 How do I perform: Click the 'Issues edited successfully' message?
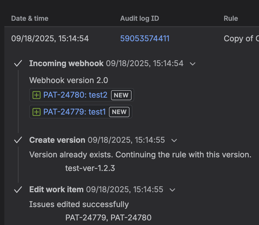pyautogui.click(x=79, y=204)
